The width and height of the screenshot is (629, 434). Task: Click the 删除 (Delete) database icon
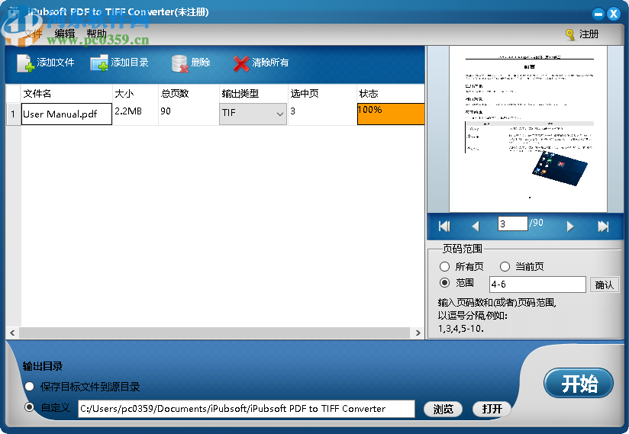(x=179, y=63)
